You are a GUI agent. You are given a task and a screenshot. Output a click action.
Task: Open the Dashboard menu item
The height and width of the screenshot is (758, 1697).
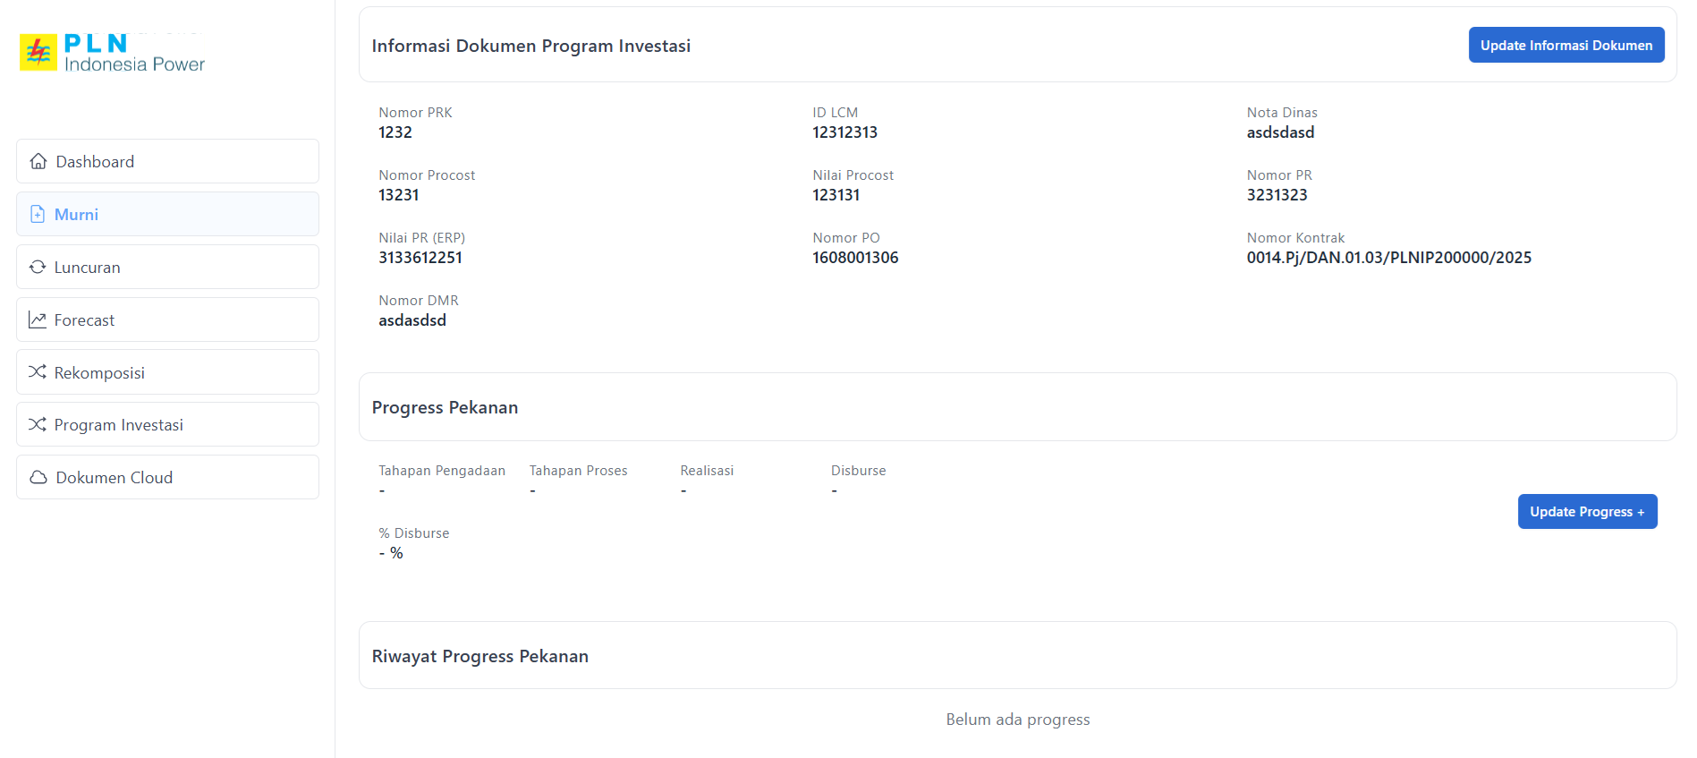tap(95, 162)
